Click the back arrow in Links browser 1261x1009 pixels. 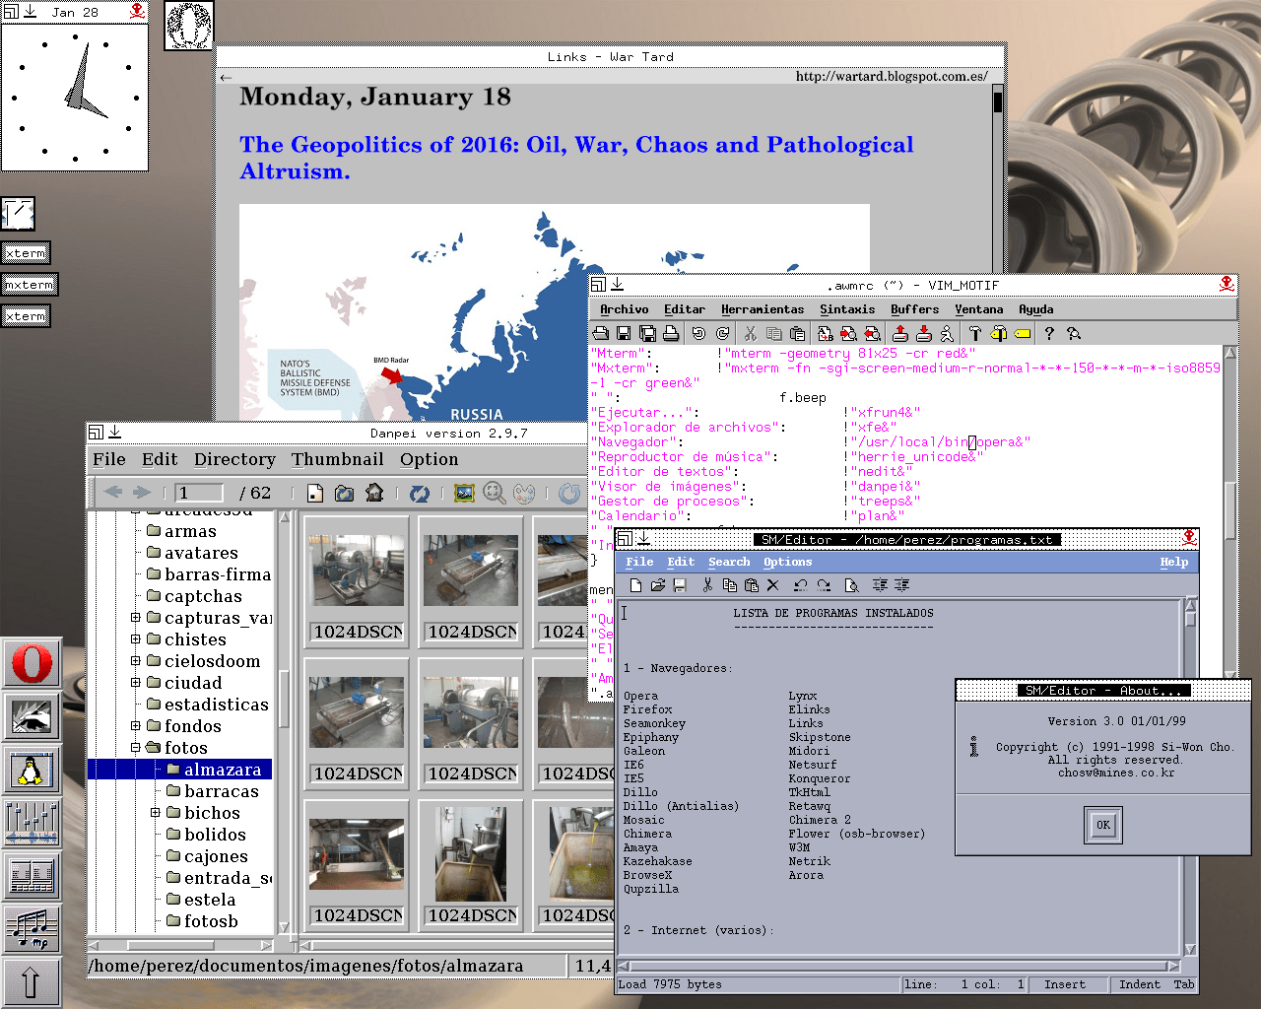(x=227, y=77)
